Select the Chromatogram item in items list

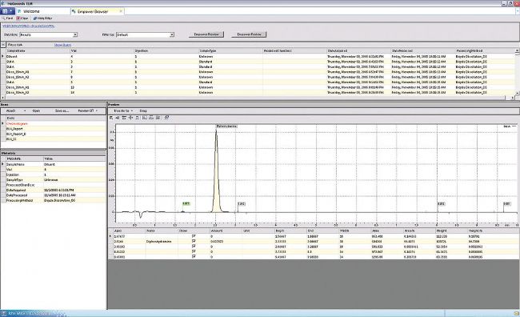tap(17, 123)
